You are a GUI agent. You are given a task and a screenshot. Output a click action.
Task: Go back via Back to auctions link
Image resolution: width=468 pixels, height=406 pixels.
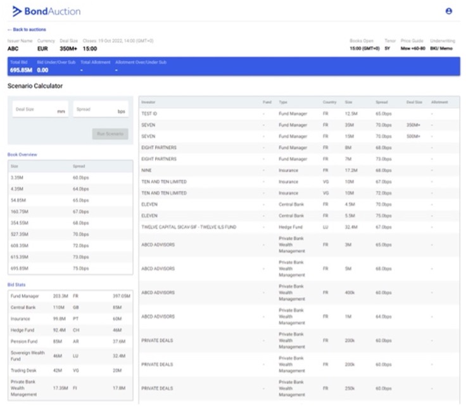(27, 30)
